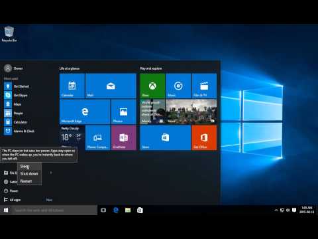Open the Store tile in Start menu
318x239 pixels.
[166, 137]
